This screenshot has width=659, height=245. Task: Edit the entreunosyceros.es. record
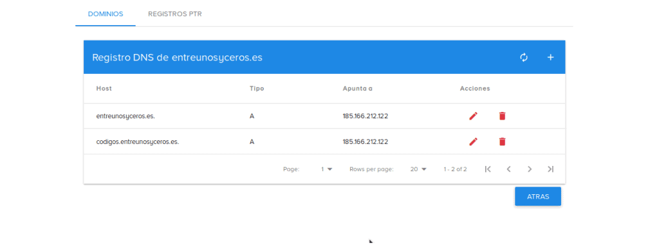[x=473, y=116]
